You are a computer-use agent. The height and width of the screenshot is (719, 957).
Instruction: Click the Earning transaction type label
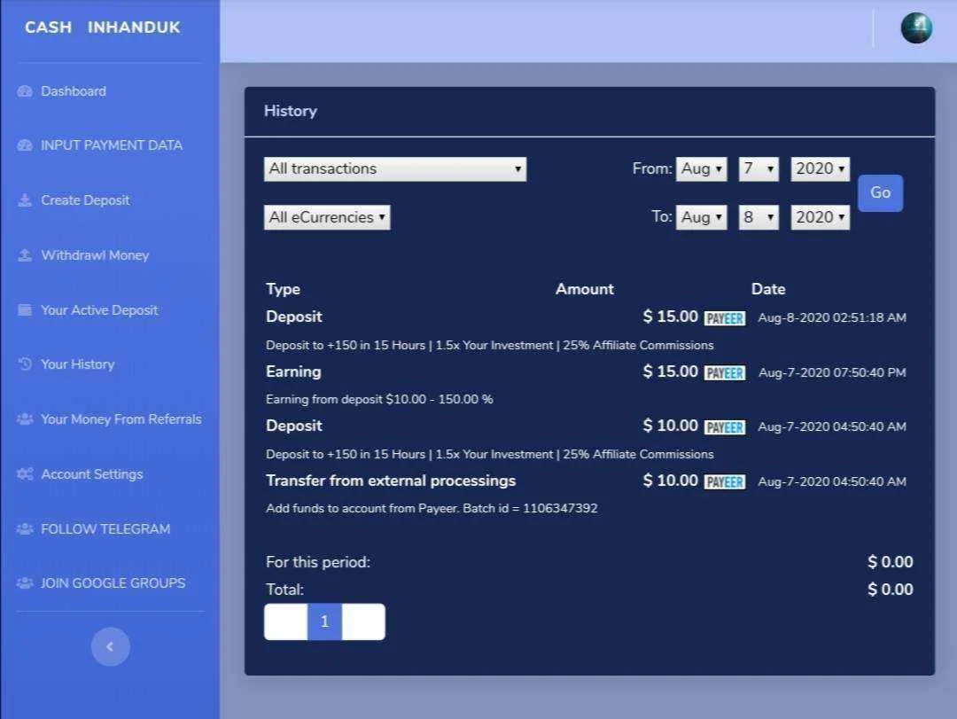293,371
